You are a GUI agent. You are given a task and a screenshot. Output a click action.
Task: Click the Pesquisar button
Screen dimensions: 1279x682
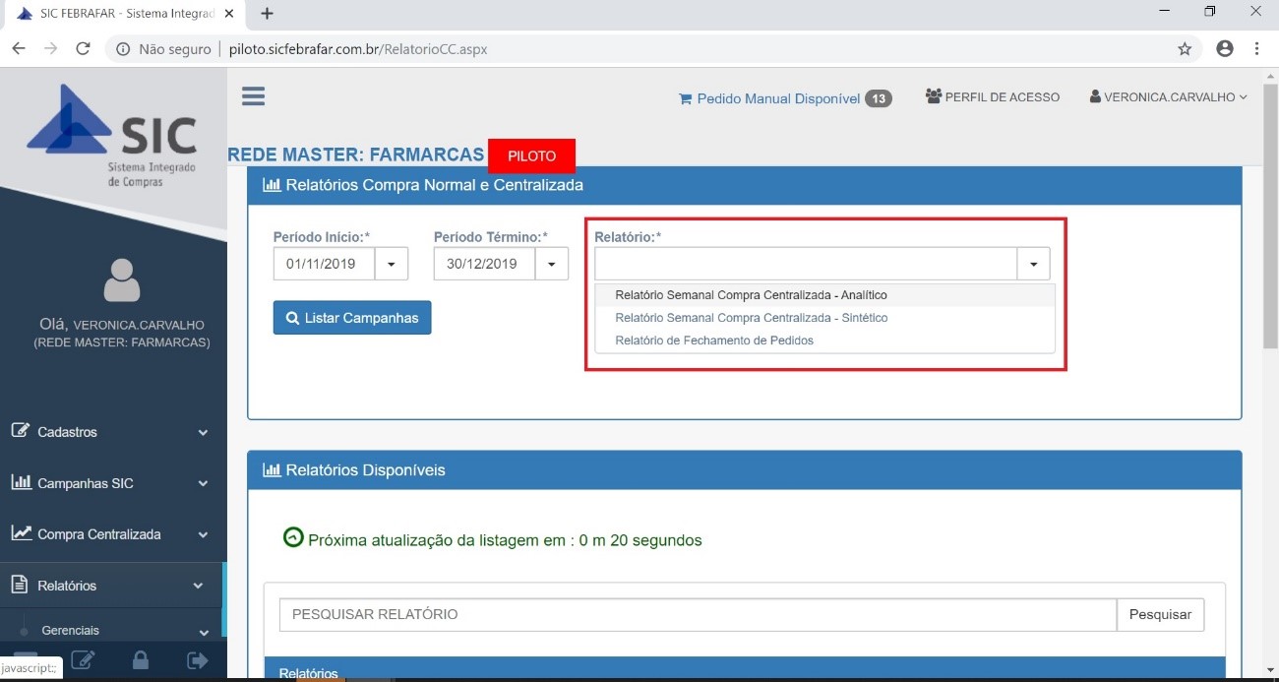1160,614
